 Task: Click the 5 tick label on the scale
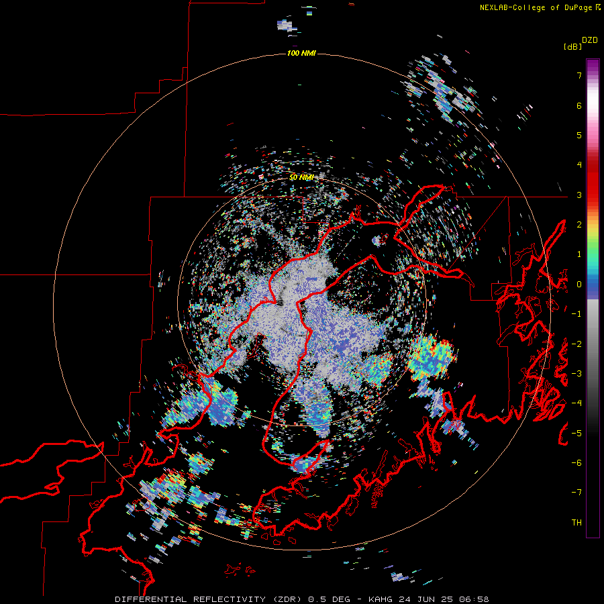click(x=579, y=135)
